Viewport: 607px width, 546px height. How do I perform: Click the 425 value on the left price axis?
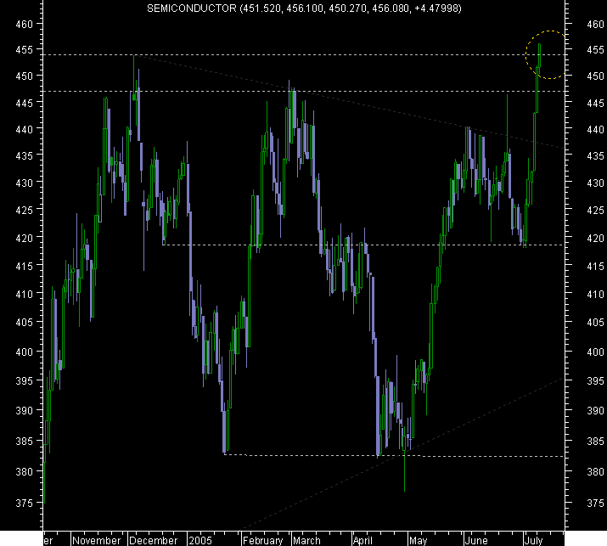click(24, 210)
